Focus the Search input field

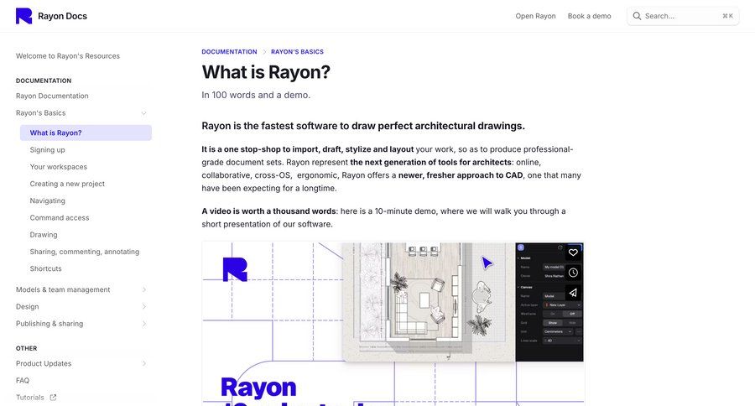pos(683,16)
